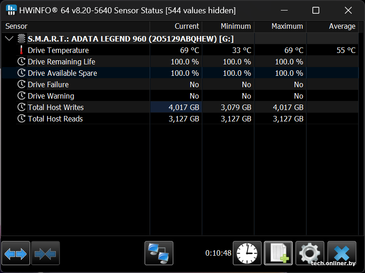The height and width of the screenshot is (273, 365).
Task: Select the Drive Available Spare row
Action: (x=180, y=73)
